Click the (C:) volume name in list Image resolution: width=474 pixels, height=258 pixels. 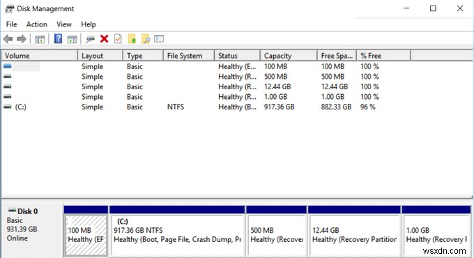[21, 107]
